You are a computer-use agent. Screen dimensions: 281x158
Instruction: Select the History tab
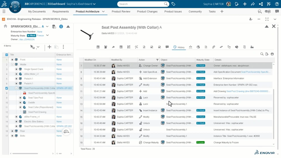[x=179, y=47]
